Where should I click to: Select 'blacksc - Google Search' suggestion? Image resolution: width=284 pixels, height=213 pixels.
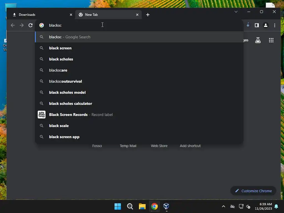139,37
